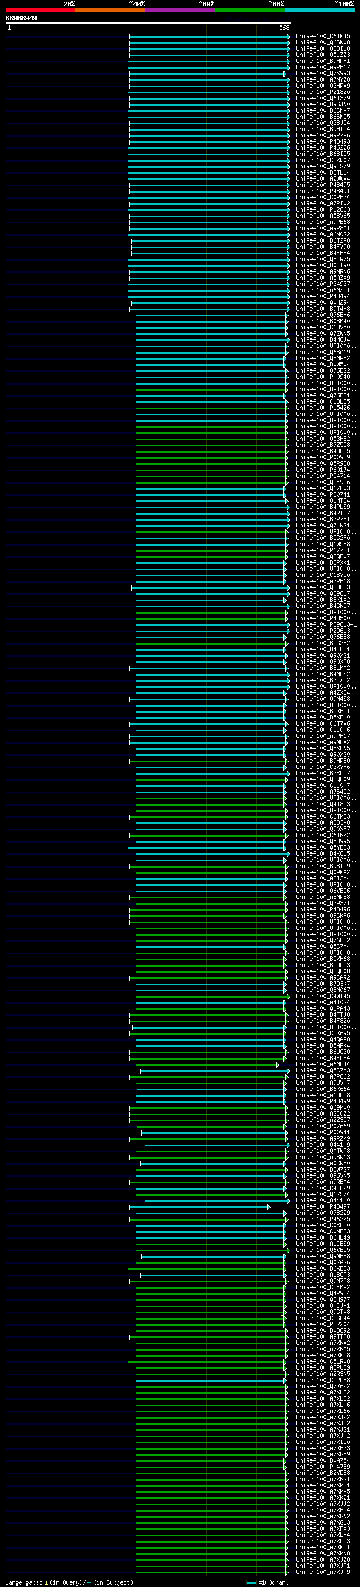
Task: Click the Large gaps legend text
Action: (x=69, y=1582)
